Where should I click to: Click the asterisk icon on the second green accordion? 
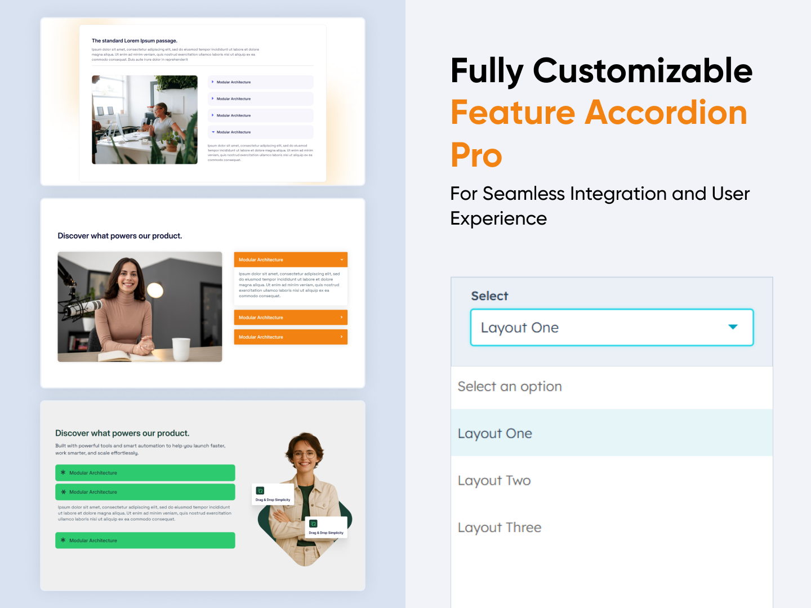tap(63, 492)
